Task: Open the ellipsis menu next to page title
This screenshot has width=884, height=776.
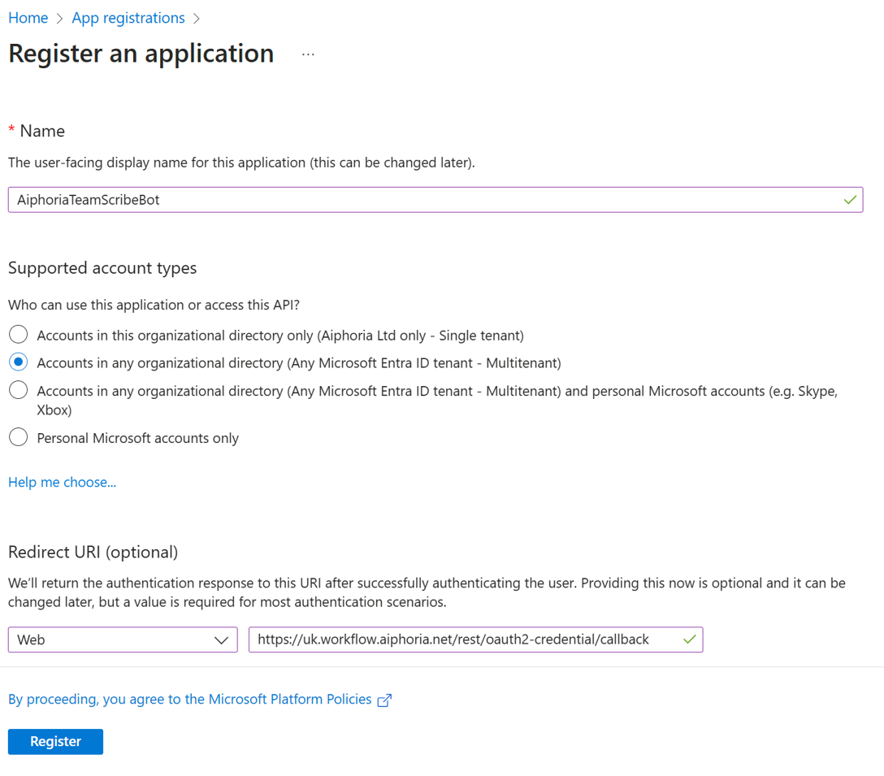Action: tap(308, 53)
